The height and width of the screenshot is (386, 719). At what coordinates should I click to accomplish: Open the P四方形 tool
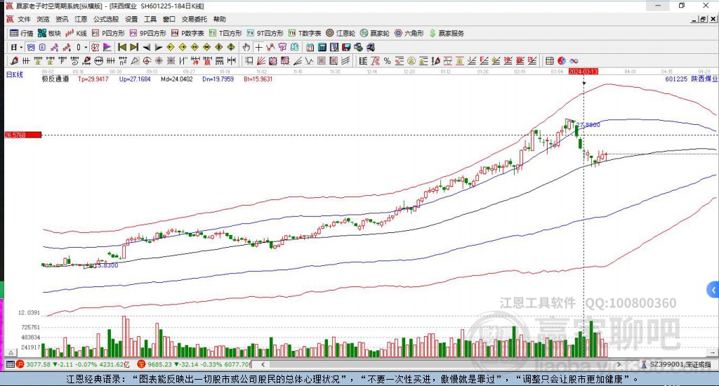[108, 33]
